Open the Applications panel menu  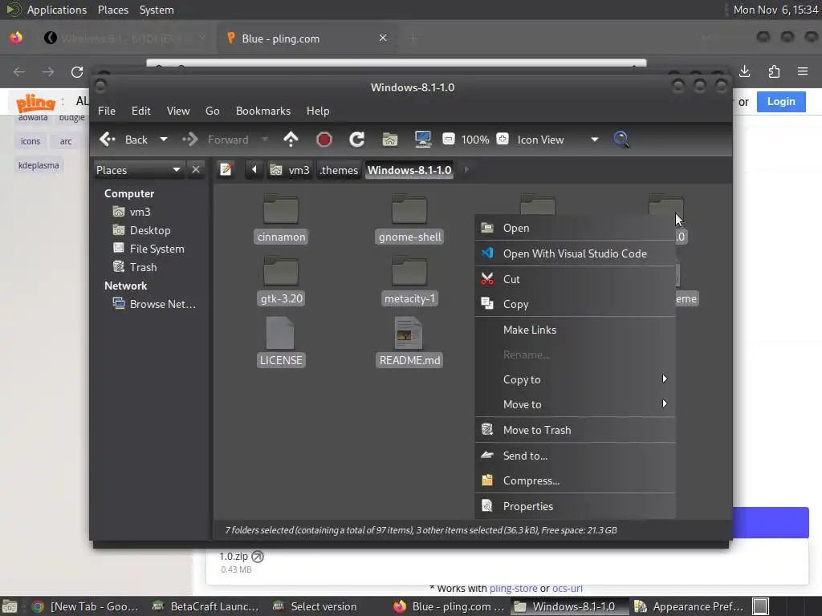click(57, 10)
